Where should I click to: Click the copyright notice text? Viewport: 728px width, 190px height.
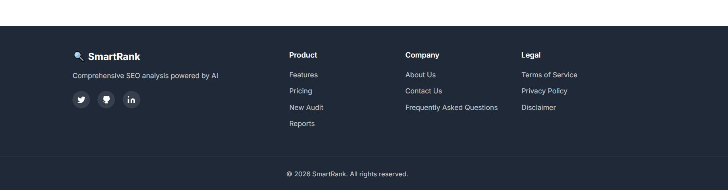[347, 174]
